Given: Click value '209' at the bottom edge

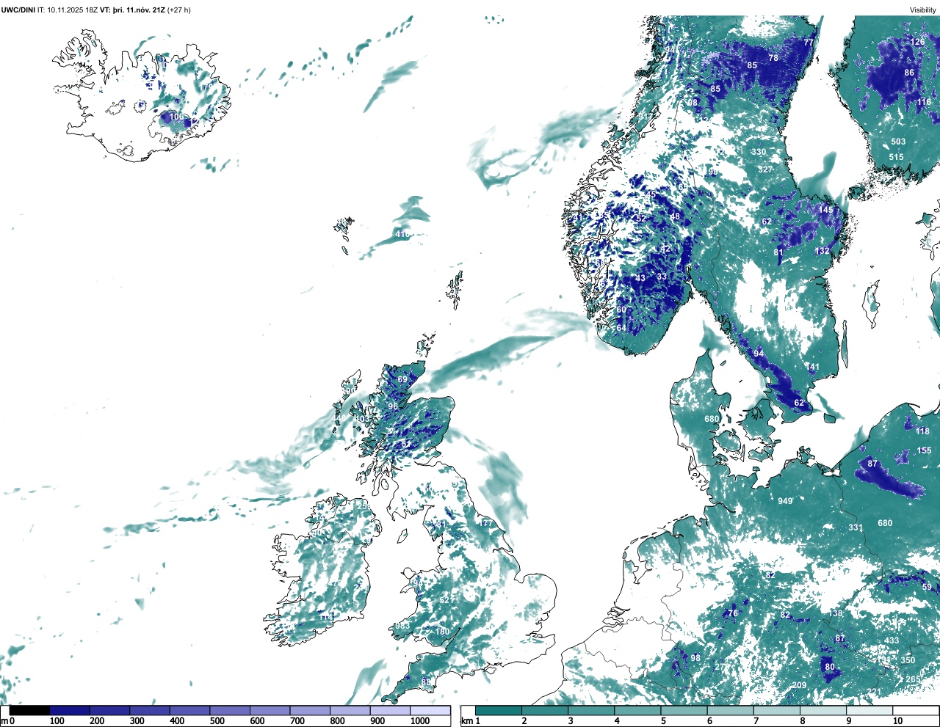Looking at the screenshot, I should point(799,685).
